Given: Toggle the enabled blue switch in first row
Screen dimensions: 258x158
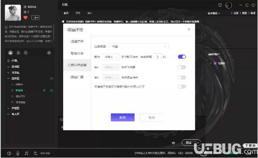Looking at the screenshot, I should [182, 57].
